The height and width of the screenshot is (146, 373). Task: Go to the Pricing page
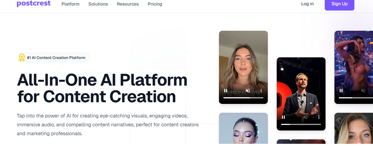pyautogui.click(x=155, y=4)
